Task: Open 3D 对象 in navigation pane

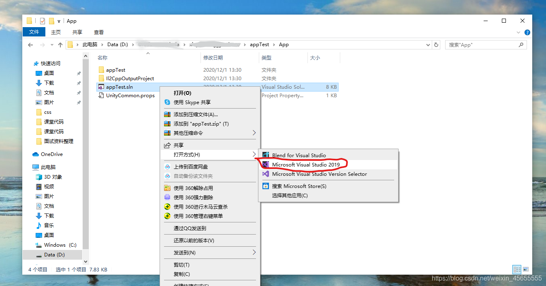Action: click(x=53, y=177)
